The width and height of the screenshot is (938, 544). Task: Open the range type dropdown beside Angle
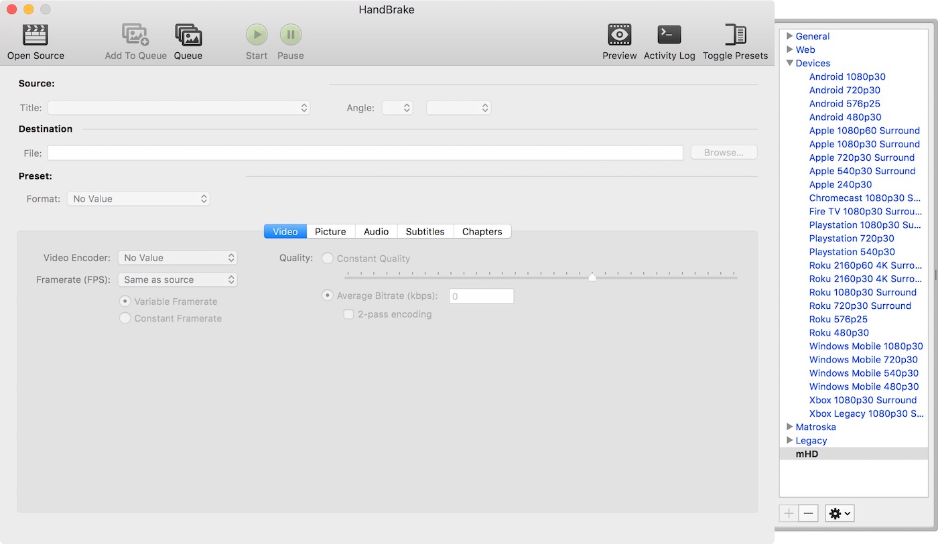coord(459,108)
